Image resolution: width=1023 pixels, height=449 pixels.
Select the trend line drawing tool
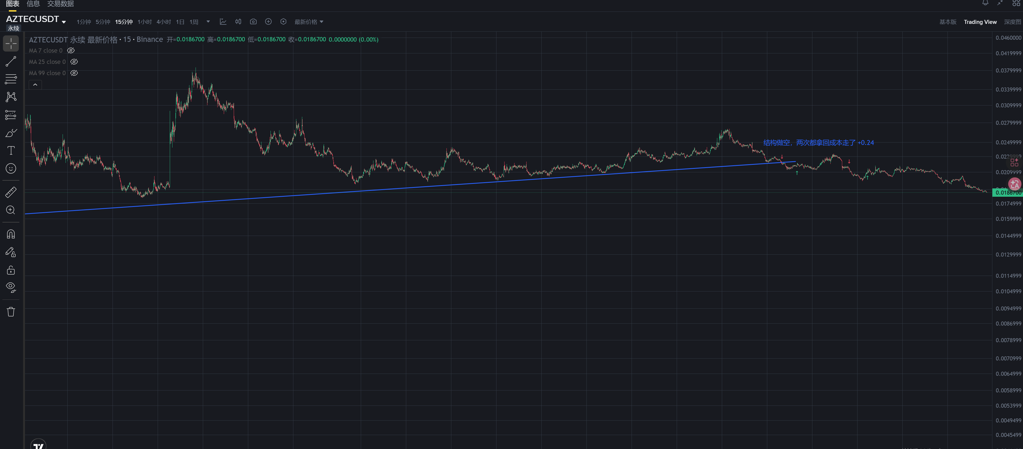(11, 61)
